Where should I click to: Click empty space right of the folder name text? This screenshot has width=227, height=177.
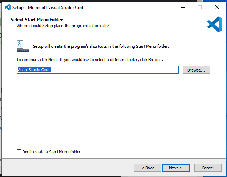(x=120, y=70)
